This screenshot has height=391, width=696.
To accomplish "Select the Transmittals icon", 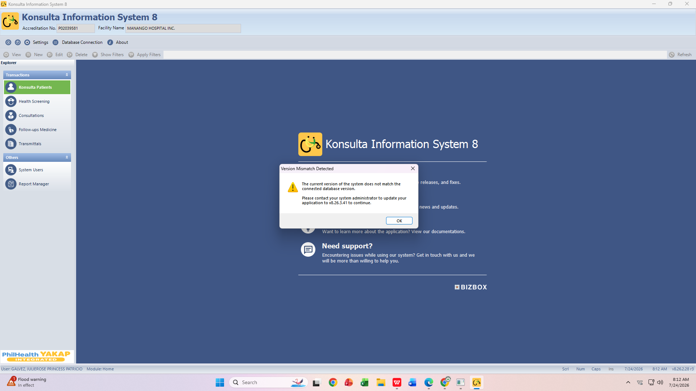I will coord(11,144).
